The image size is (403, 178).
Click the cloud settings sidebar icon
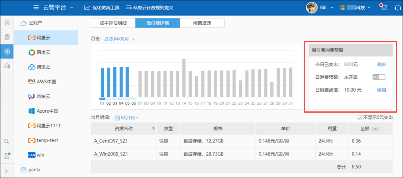point(7,66)
